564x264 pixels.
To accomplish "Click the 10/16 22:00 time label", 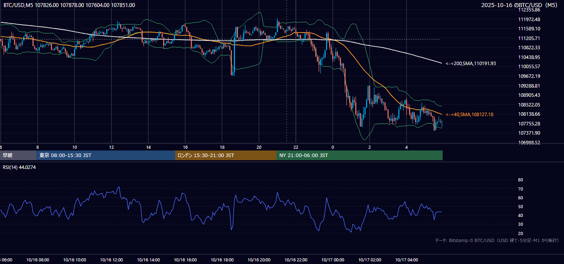I will 296,260.
